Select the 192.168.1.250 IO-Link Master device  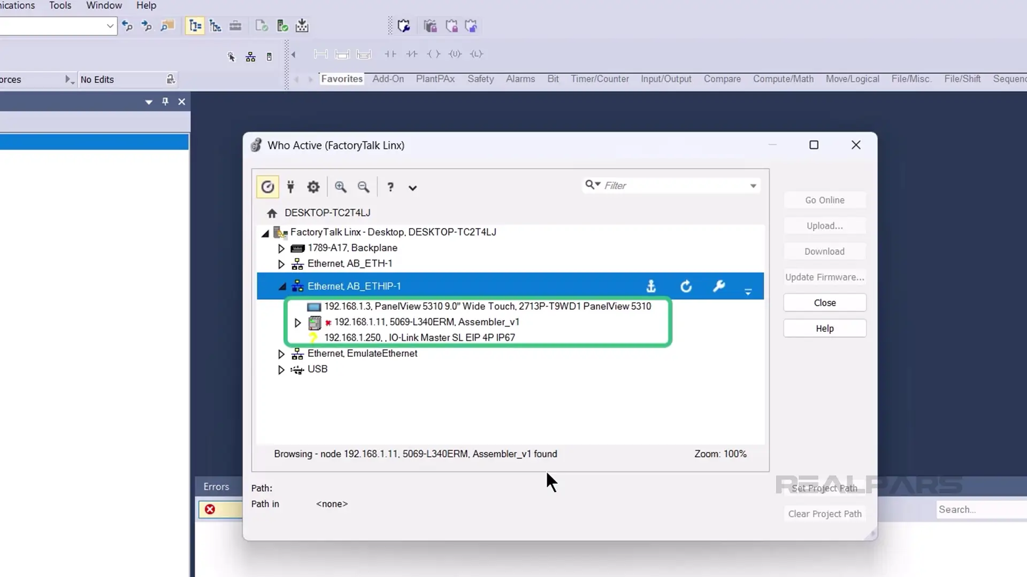[x=419, y=338]
